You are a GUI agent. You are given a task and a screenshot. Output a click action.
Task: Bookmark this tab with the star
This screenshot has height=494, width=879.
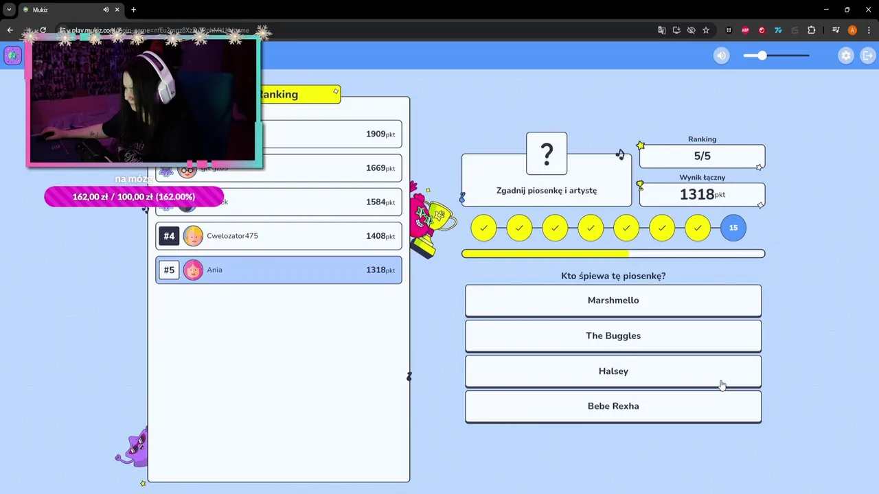(x=705, y=30)
